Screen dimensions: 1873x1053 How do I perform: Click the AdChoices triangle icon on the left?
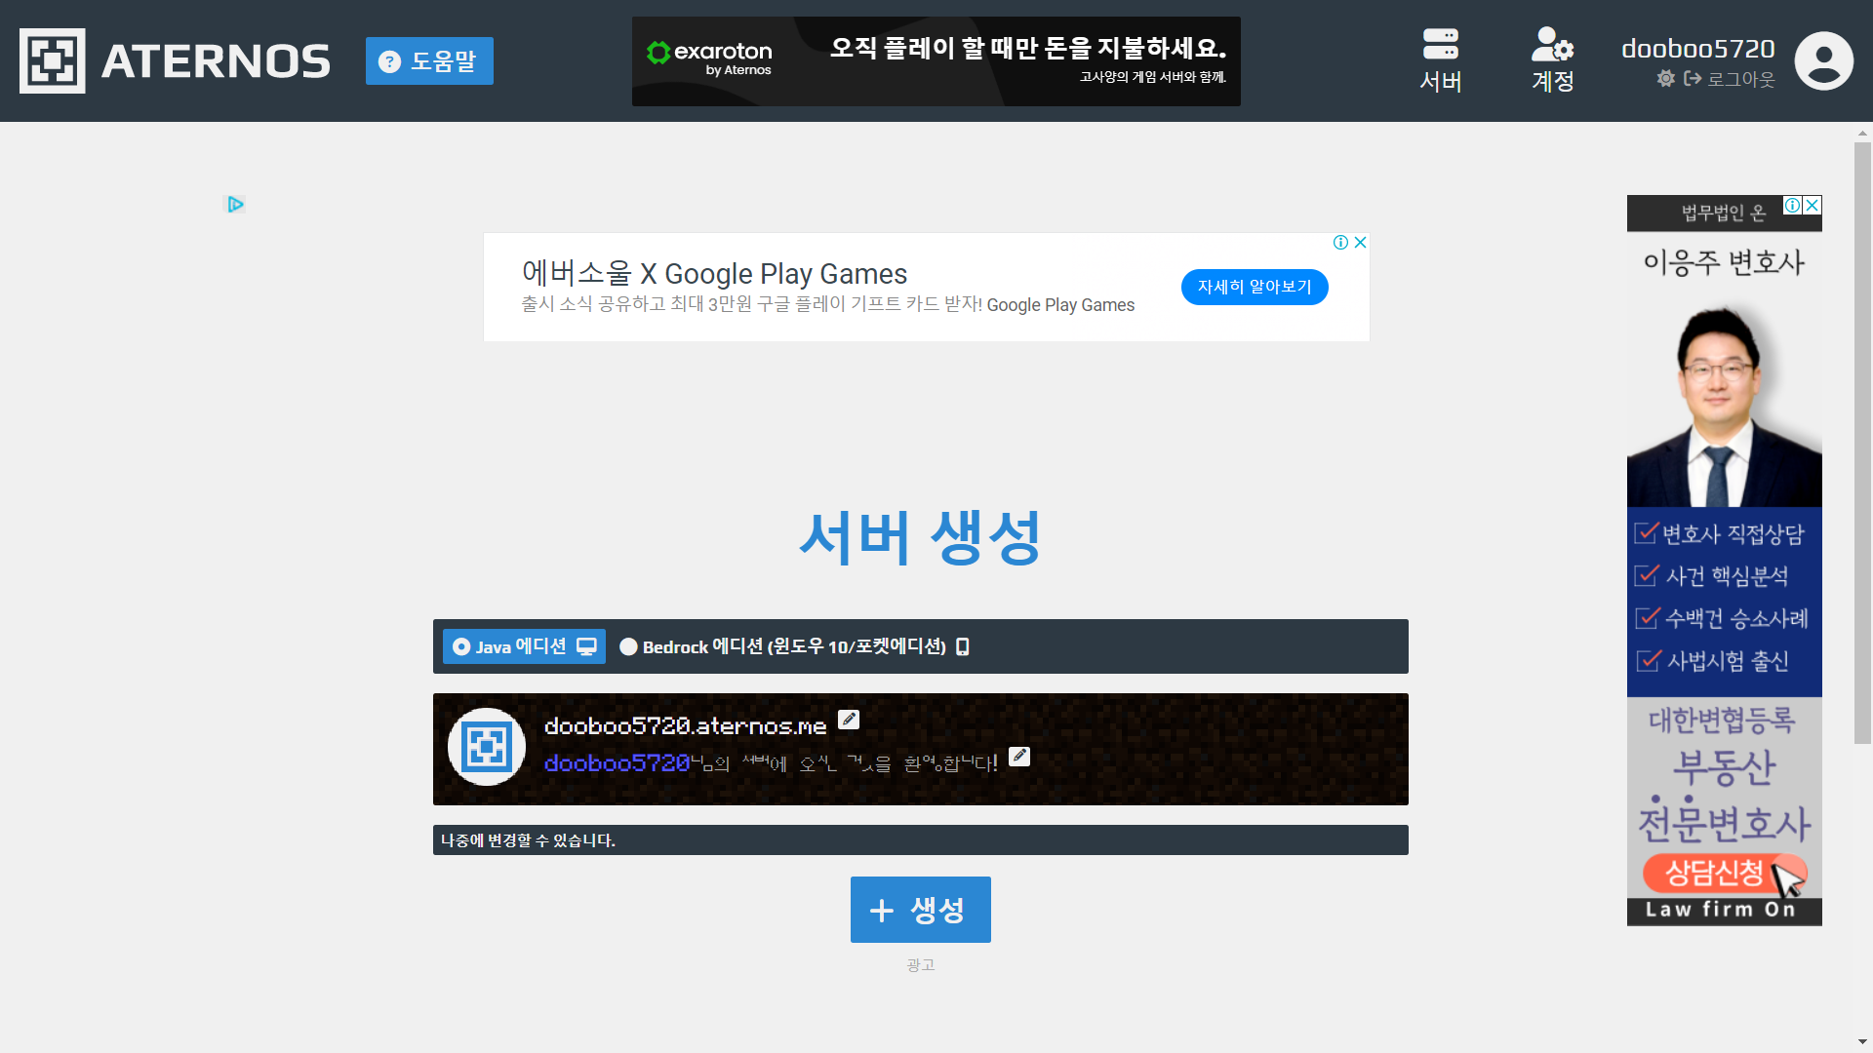point(235,204)
